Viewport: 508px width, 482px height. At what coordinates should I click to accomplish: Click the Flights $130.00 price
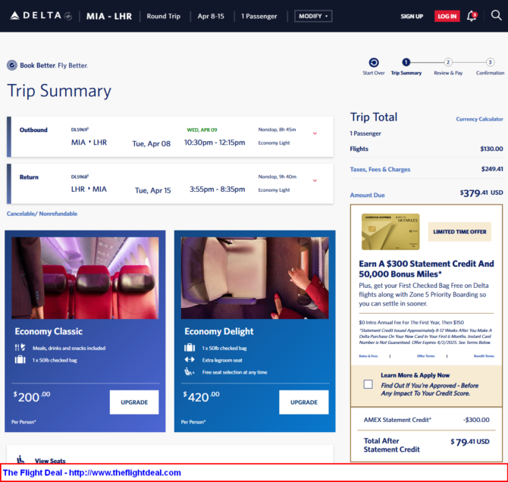491,149
